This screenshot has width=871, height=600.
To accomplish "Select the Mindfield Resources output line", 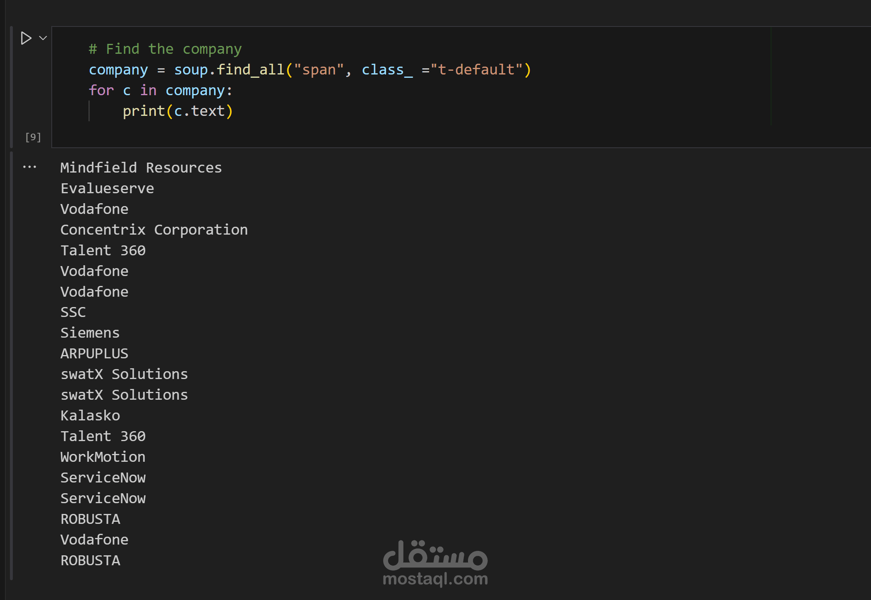I will (141, 168).
